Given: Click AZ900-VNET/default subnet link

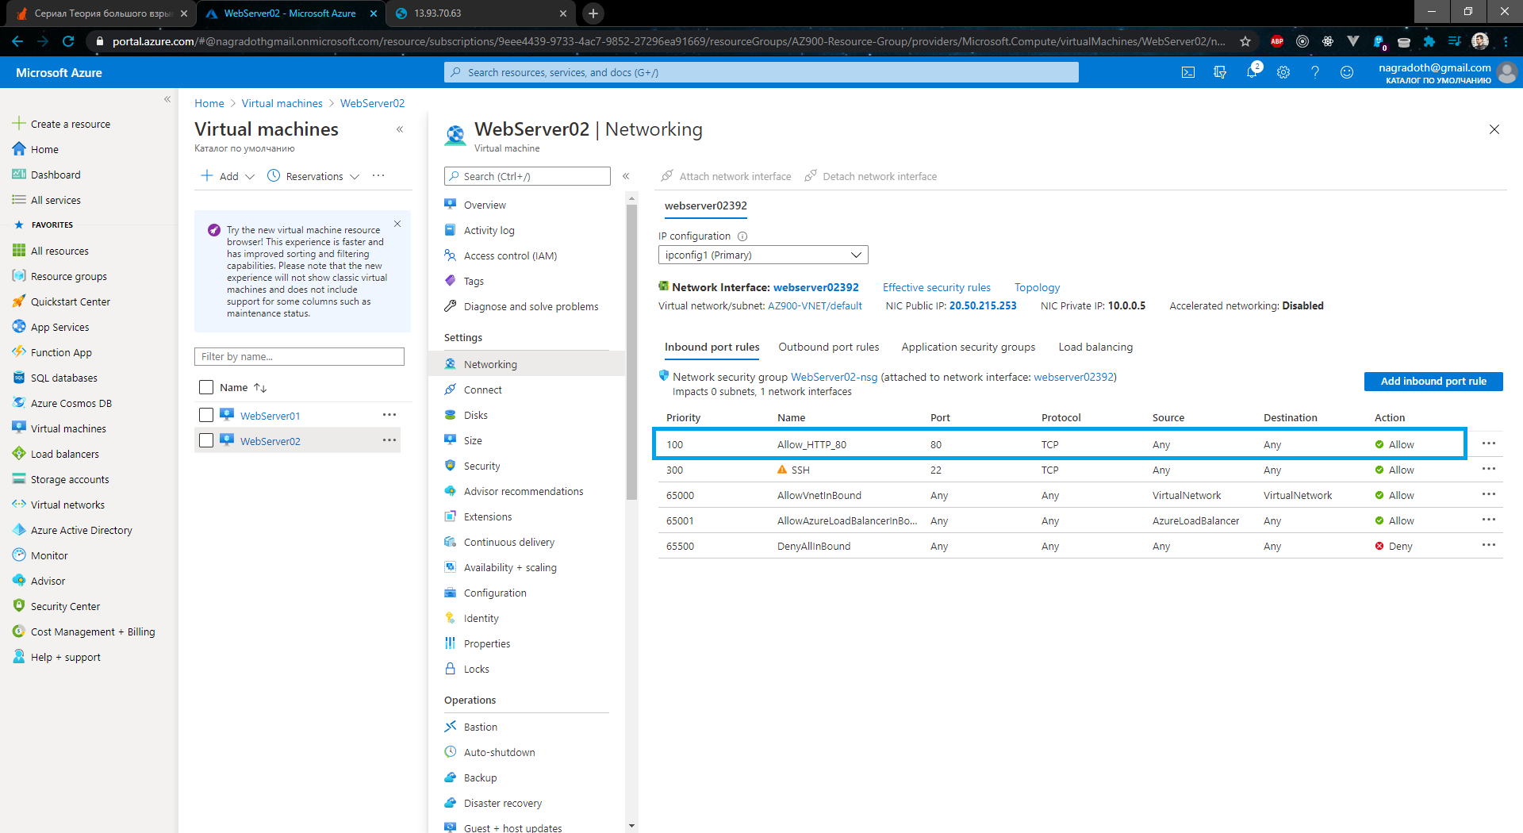Looking at the screenshot, I should [x=815, y=305].
